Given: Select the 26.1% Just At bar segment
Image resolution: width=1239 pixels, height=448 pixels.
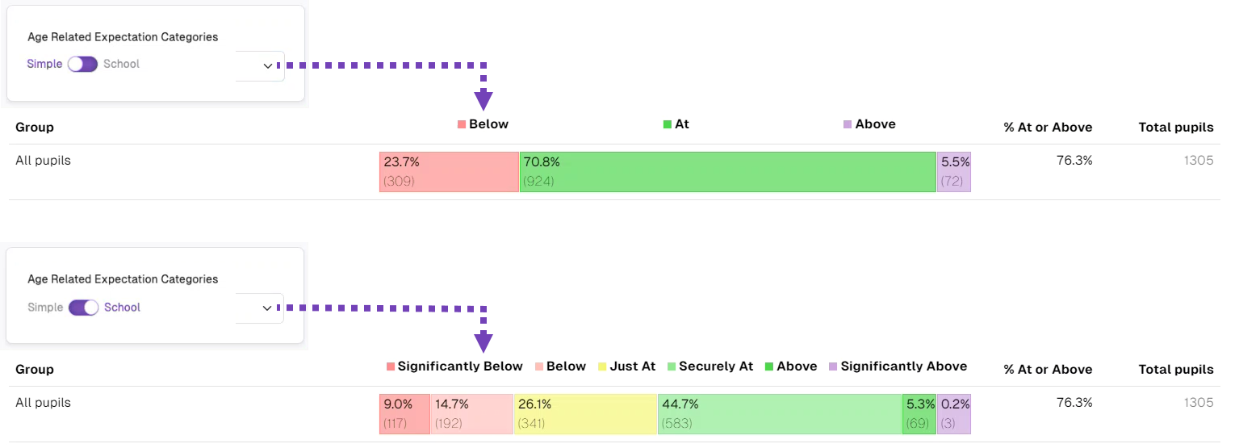Looking at the screenshot, I should (x=585, y=414).
